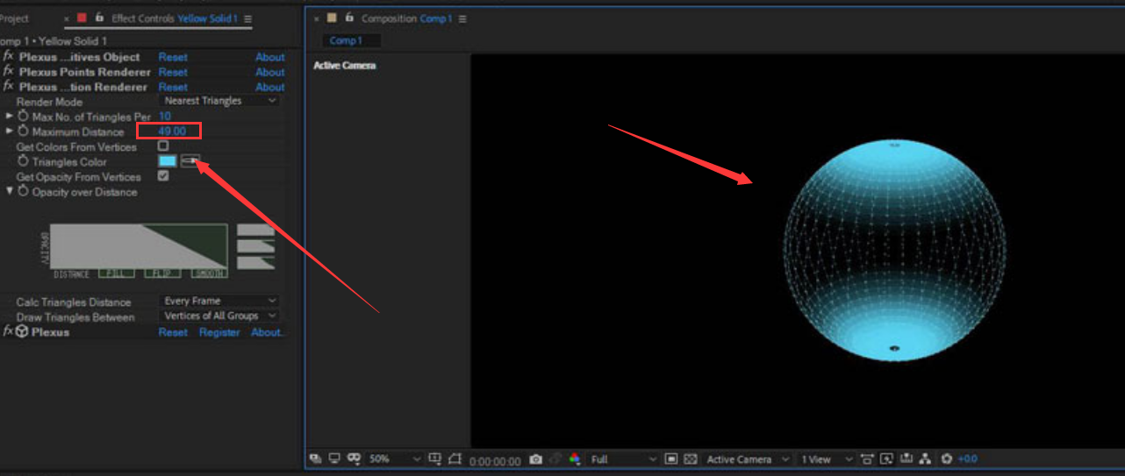Open Render Mode dropdown Nearest Triangles
Image resolution: width=1125 pixels, height=476 pixels.
pos(221,101)
